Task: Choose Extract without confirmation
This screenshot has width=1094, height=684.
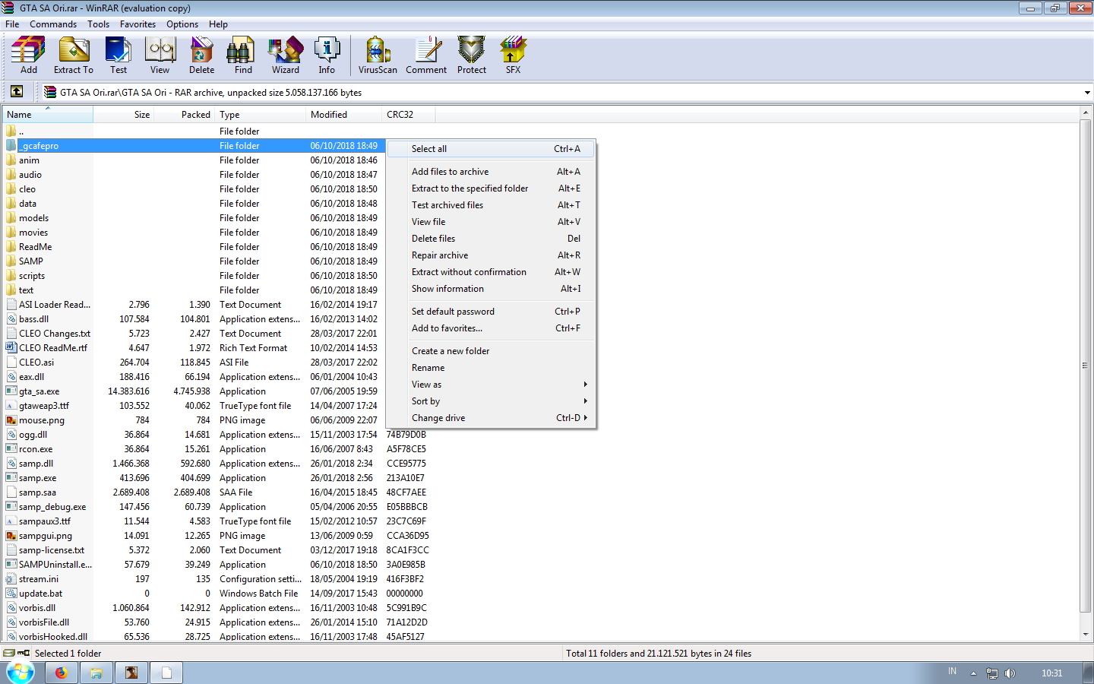Action: [491, 272]
